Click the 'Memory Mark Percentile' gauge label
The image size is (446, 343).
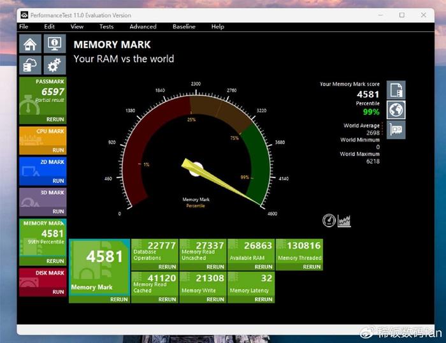[x=196, y=202]
